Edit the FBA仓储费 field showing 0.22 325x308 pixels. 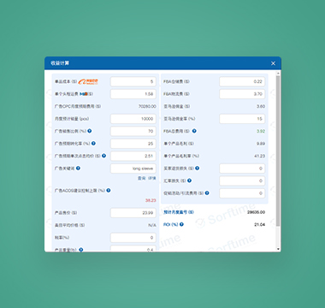(242, 81)
